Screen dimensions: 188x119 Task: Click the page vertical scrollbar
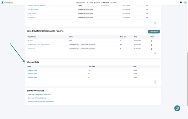(x=187, y=79)
